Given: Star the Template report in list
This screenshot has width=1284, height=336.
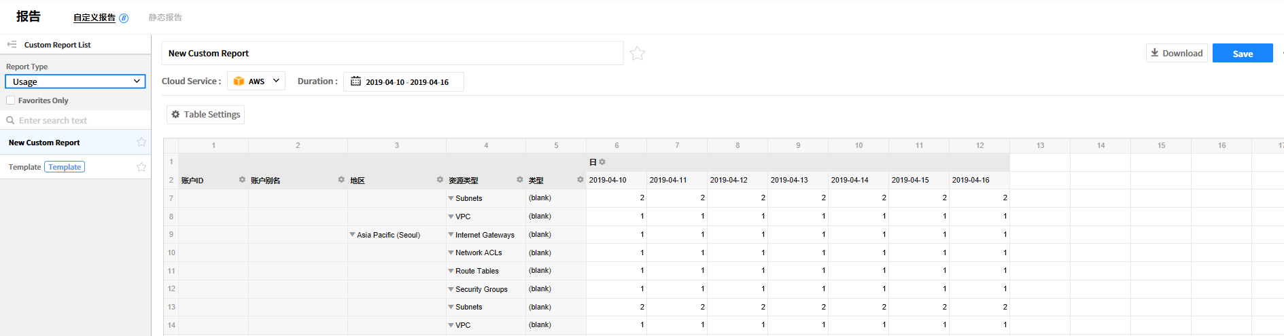Looking at the screenshot, I should pyautogui.click(x=141, y=167).
